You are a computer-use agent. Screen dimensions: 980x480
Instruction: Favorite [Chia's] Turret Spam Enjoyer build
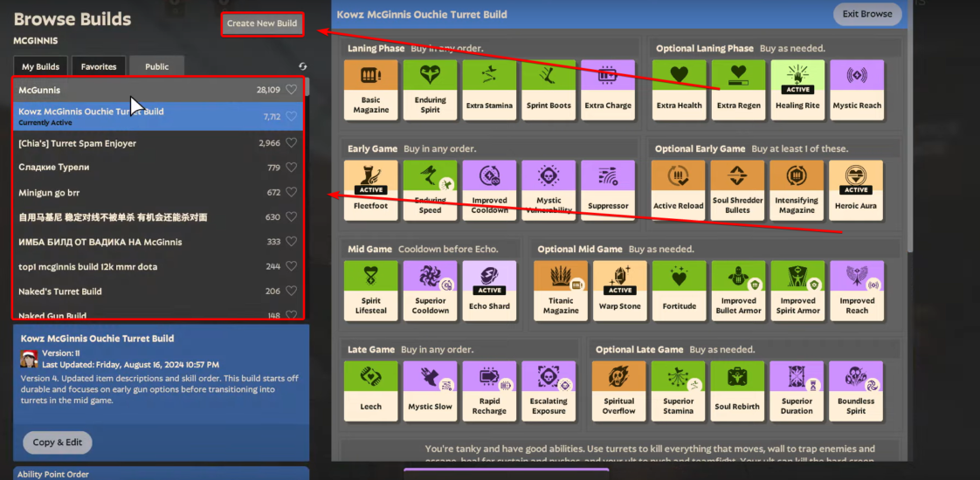click(291, 143)
